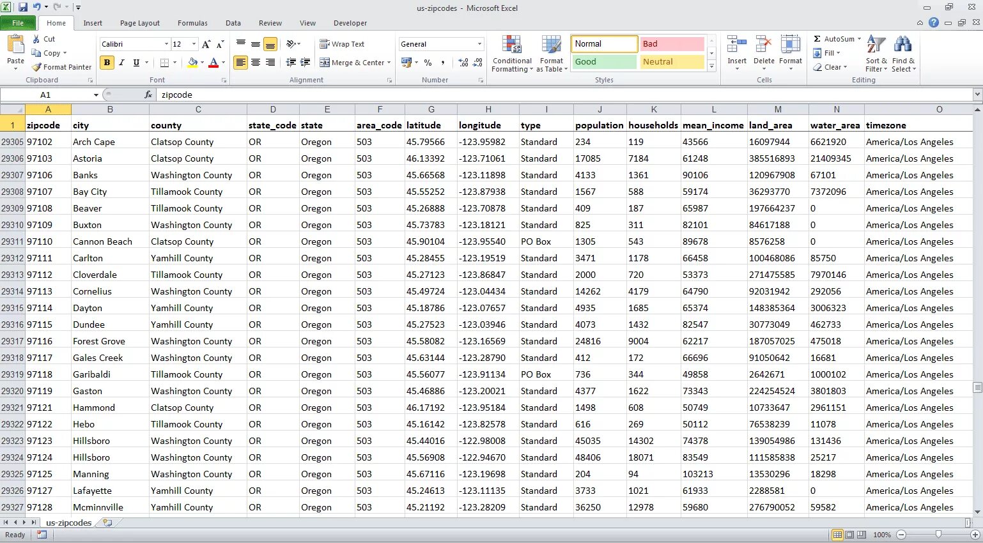The height and width of the screenshot is (543, 983).
Task: Open Find & Select binoculars
Action: tap(903, 54)
